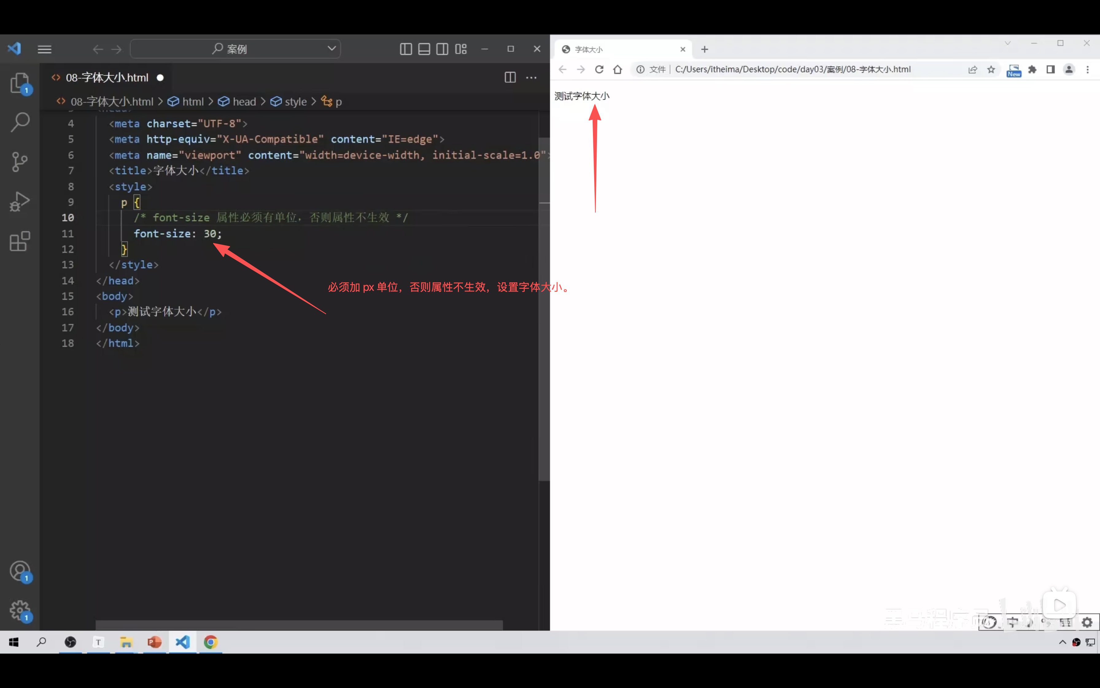
Task: Bookmark this page with the star
Action: point(991,69)
